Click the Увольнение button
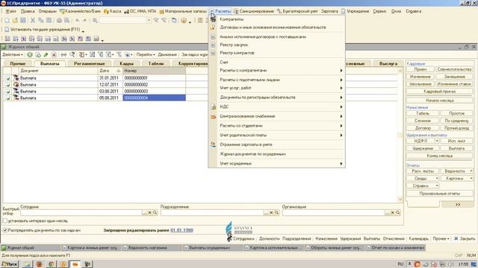The image size is (478, 268). 420,84
